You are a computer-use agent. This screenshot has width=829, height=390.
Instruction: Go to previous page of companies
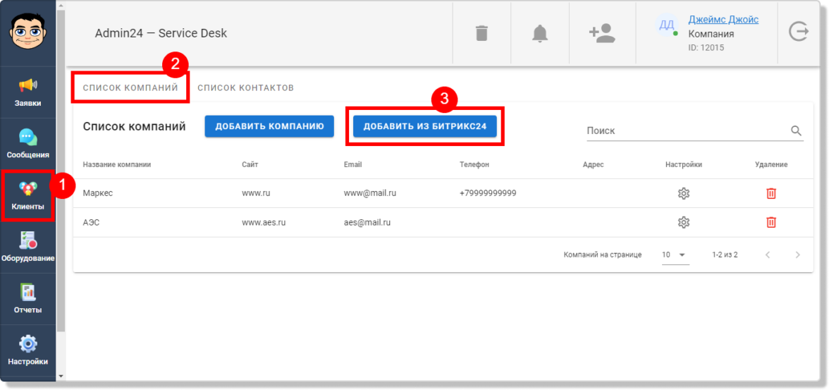tap(768, 255)
